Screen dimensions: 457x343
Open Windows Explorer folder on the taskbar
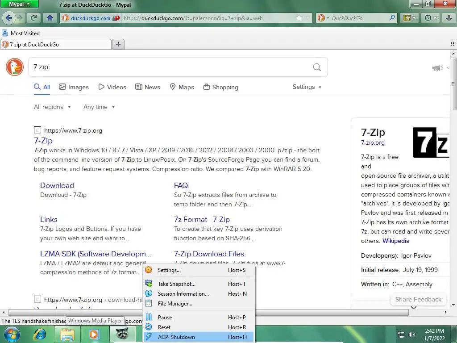(67, 335)
